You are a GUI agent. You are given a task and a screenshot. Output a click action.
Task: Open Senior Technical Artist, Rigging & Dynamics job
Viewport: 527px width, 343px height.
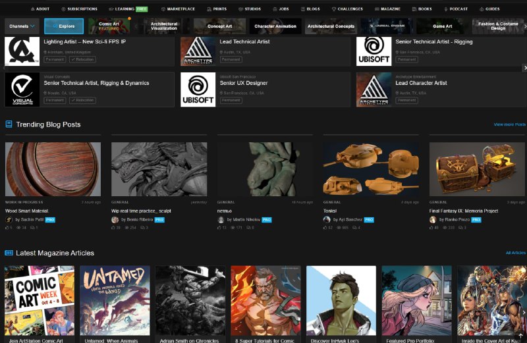[x=96, y=83]
